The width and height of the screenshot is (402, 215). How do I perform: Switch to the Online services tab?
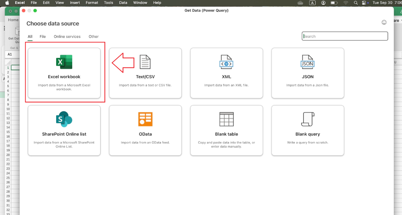pos(67,36)
